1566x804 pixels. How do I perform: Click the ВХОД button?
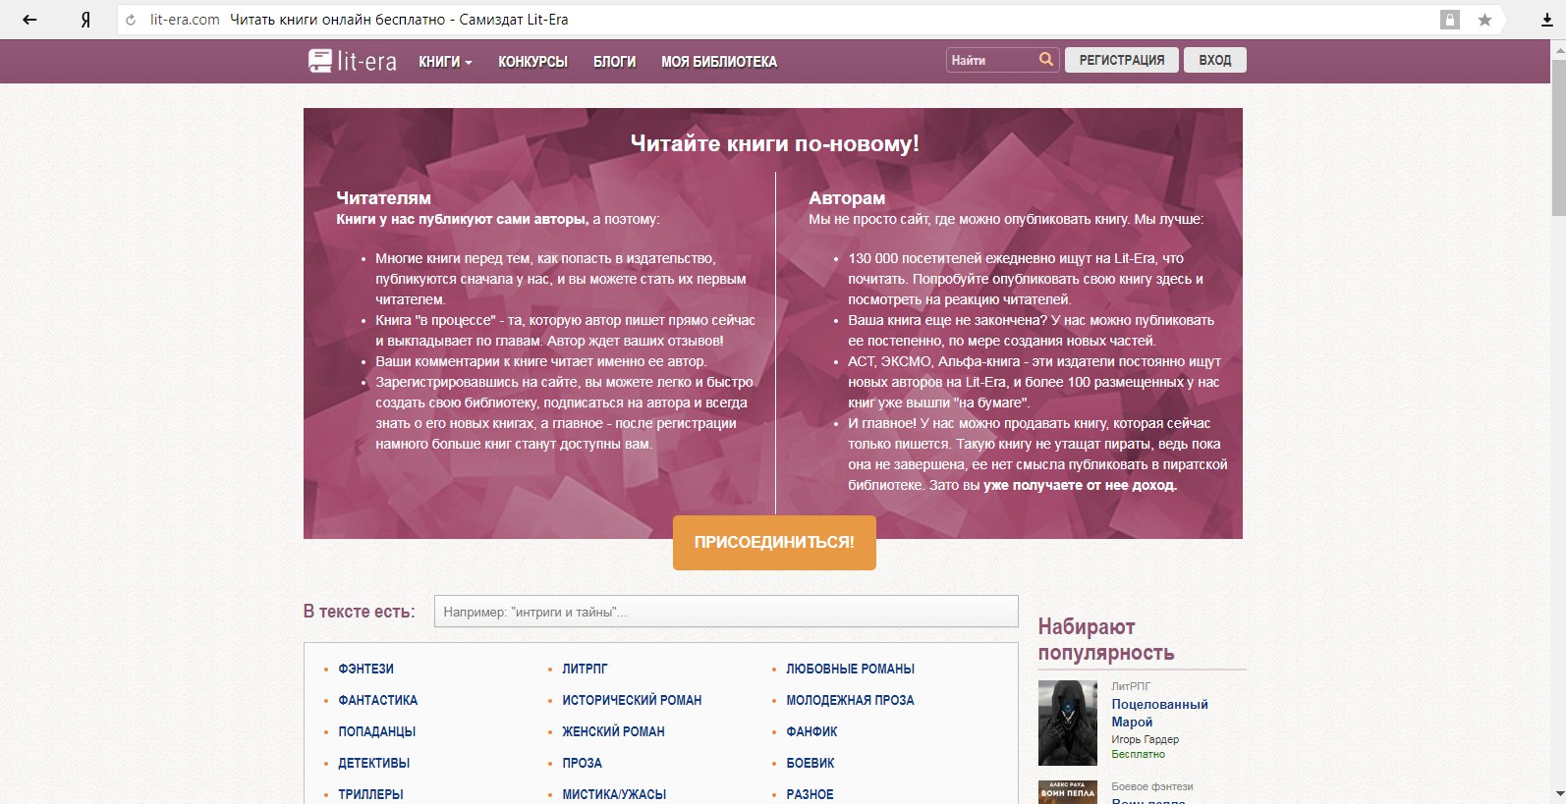click(x=1215, y=60)
